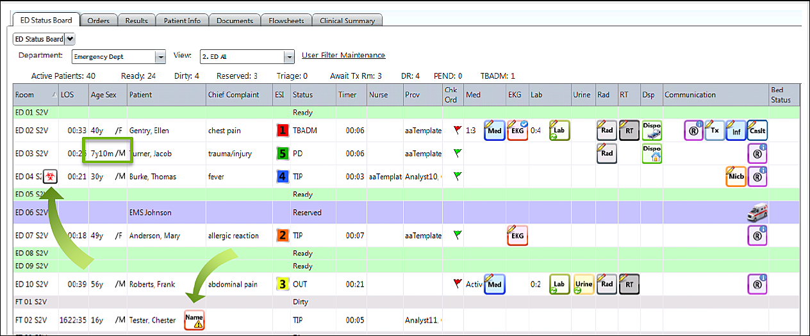This screenshot has height=336, width=810.
Task: Click the green order flag for Turner, Jacob
Action: (x=457, y=153)
